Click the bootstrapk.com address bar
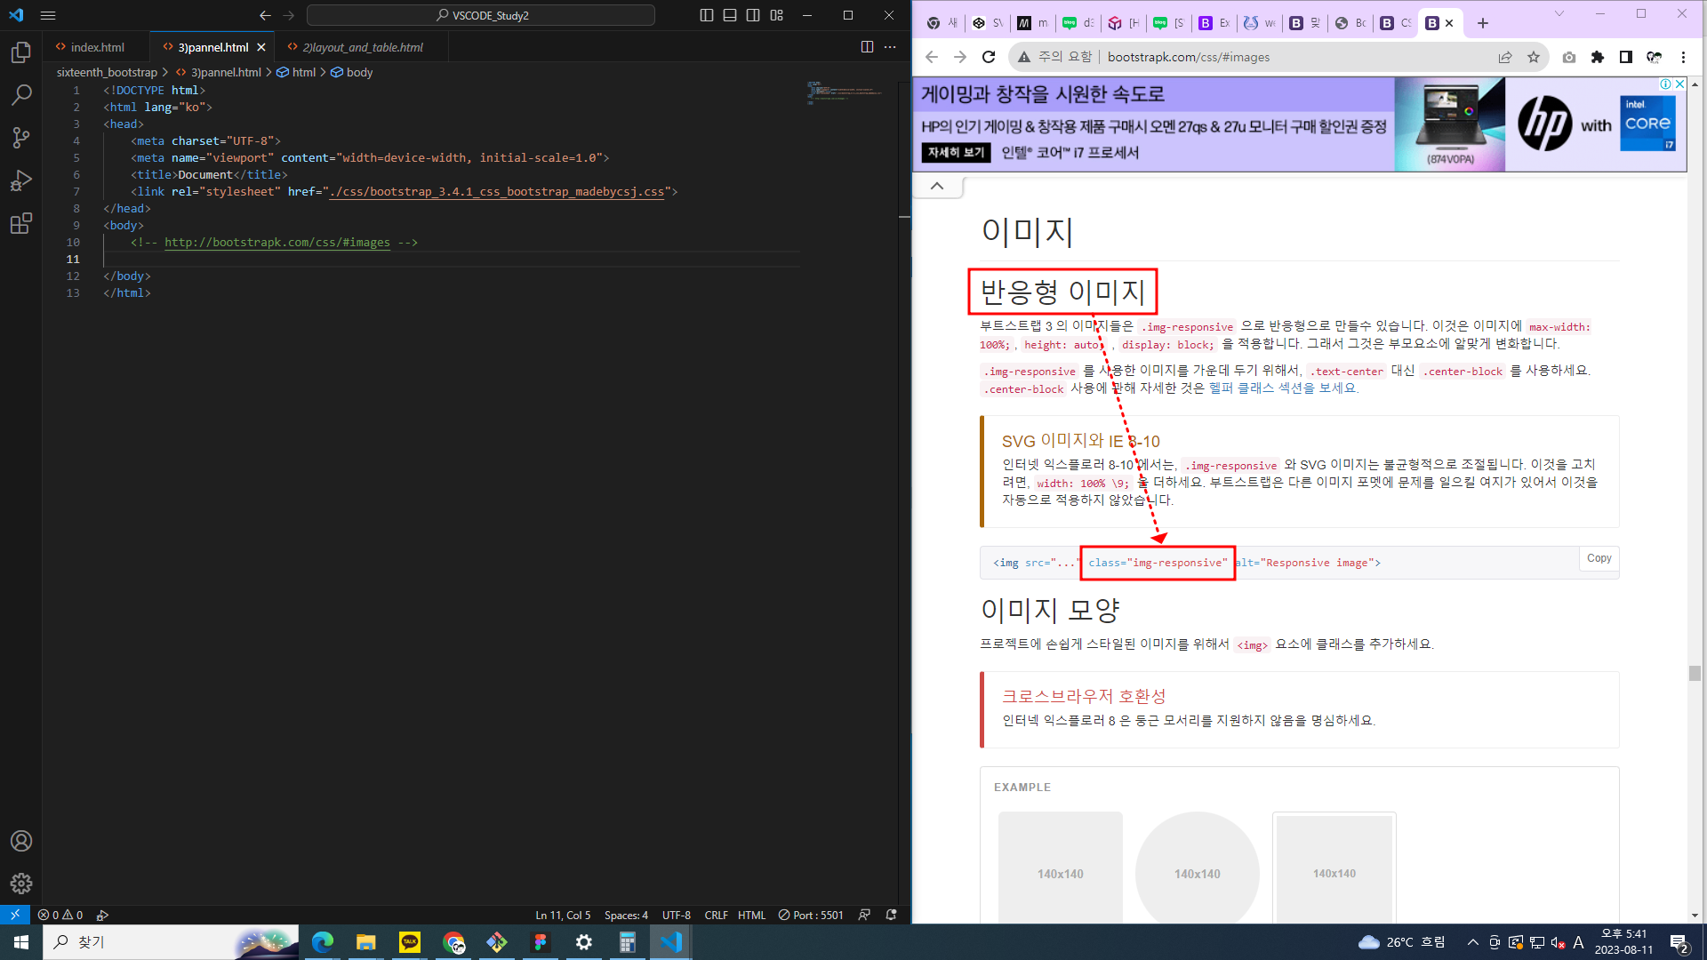Screen dimensions: 1707x960 pyautogui.click(x=1245, y=57)
